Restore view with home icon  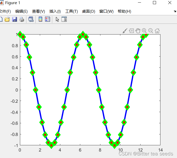pos(157,31)
